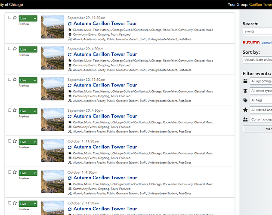Star the October 2, 11:30am tour event

[x=15, y=203]
